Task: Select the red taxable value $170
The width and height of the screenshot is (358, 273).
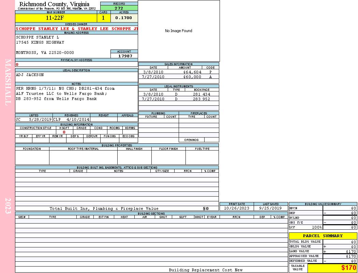Action: coord(348,268)
